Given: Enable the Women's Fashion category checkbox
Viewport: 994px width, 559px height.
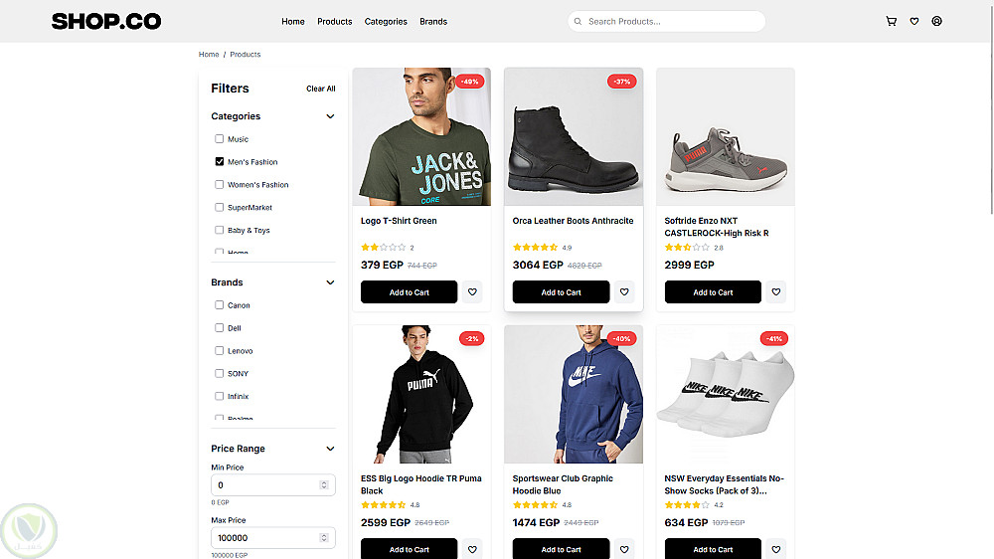Looking at the screenshot, I should coord(220,184).
